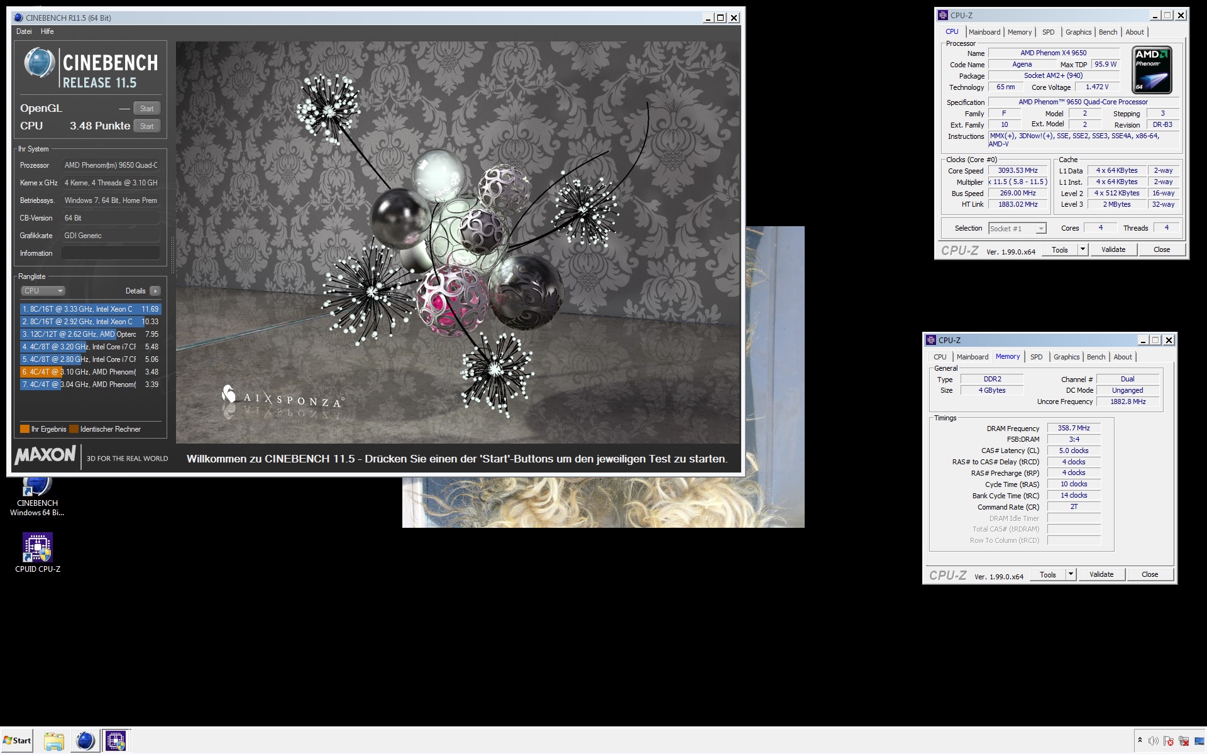Click the Cinebench globe logo
The width and height of the screenshot is (1207, 754).
coord(39,62)
